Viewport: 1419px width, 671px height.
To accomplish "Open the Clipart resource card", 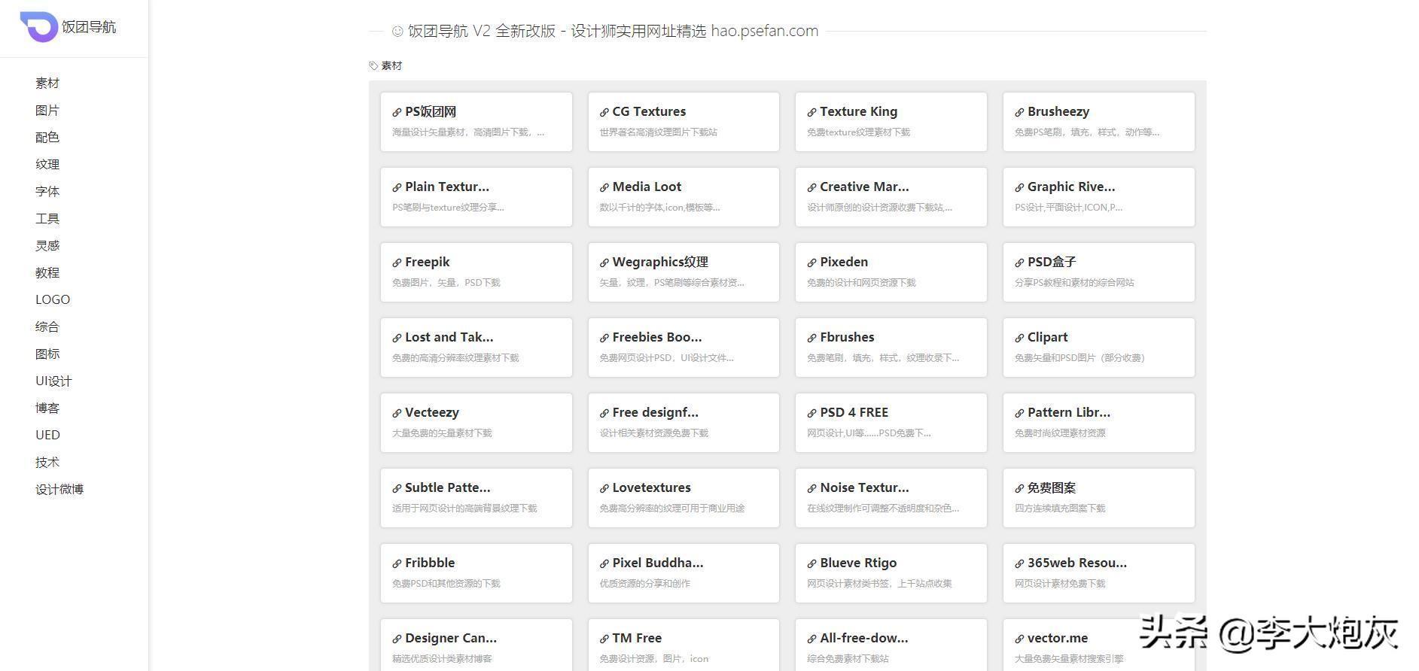I will click(1098, 347).
